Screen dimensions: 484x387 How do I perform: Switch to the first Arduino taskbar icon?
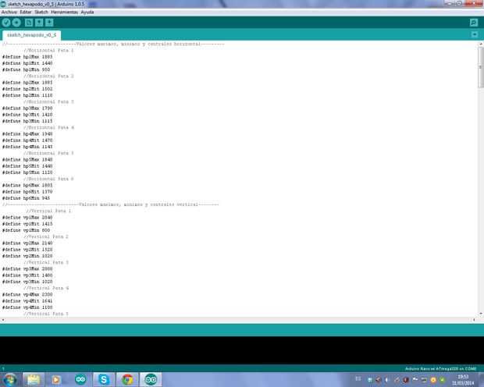[80, 379]
